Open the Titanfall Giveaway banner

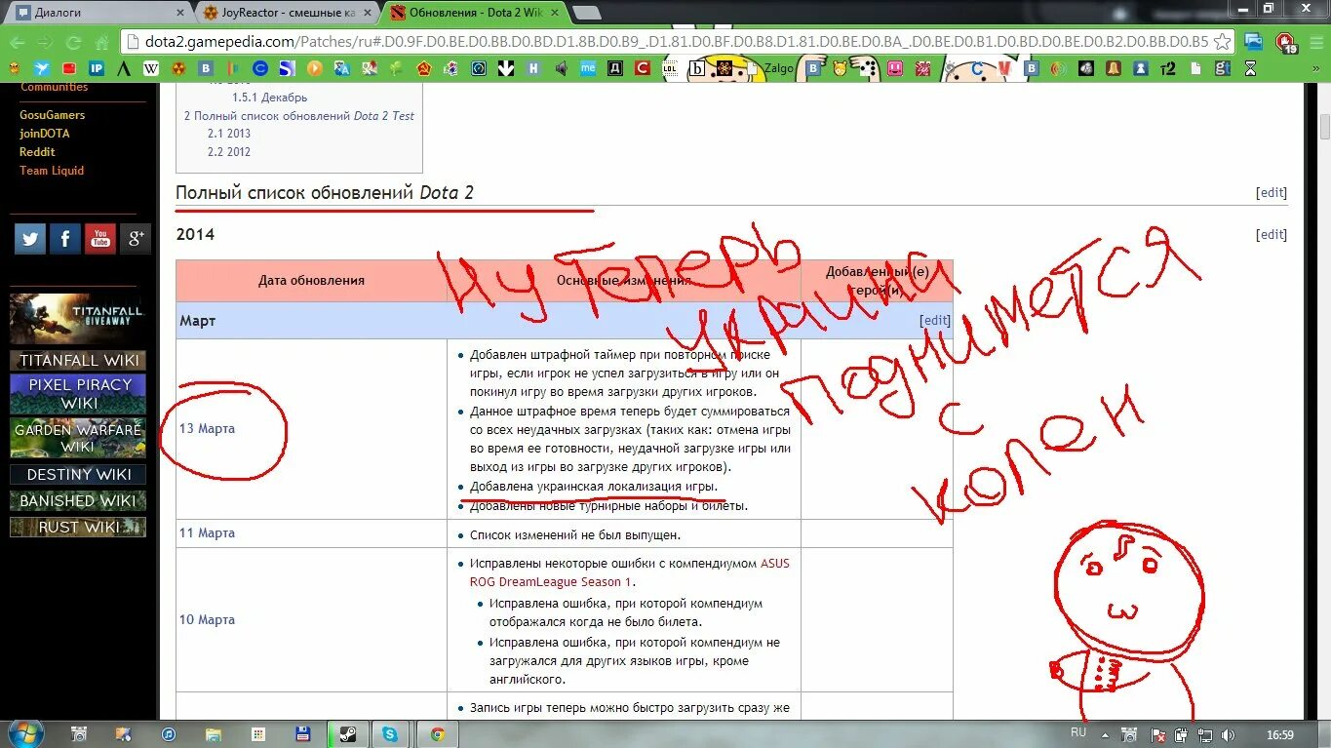(78, 319)
